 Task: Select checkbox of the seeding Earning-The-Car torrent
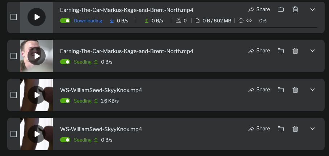pos(14,56)
